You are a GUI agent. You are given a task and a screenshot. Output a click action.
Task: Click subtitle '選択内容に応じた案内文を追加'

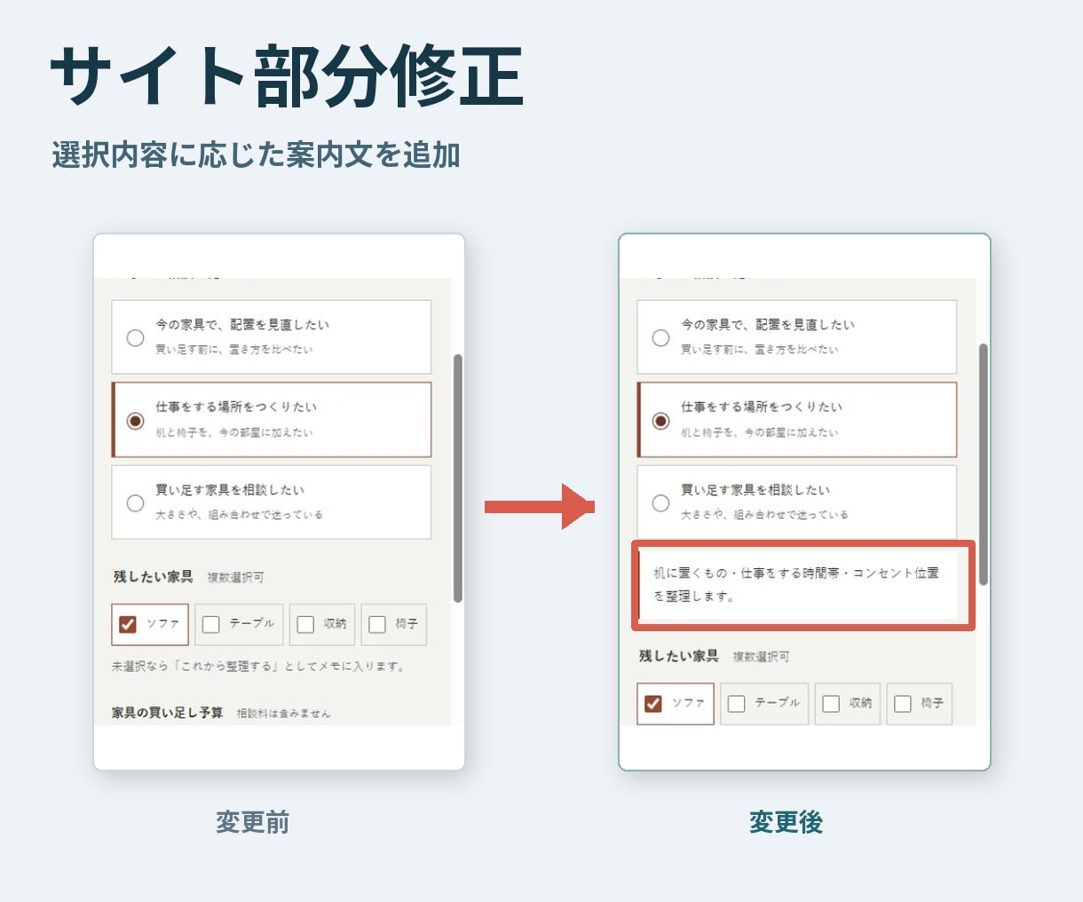coord(256,154)
